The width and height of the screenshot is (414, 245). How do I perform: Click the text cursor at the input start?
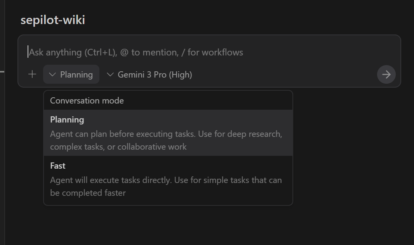[28, 52]
